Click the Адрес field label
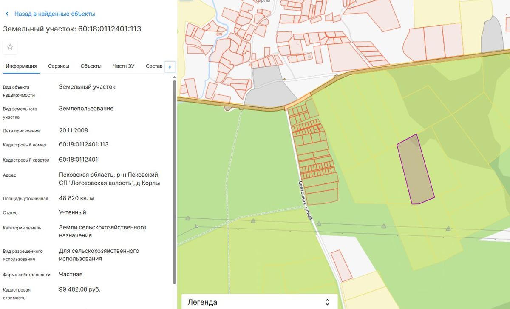Screen dimensions: 510x309 click(10, 175)
